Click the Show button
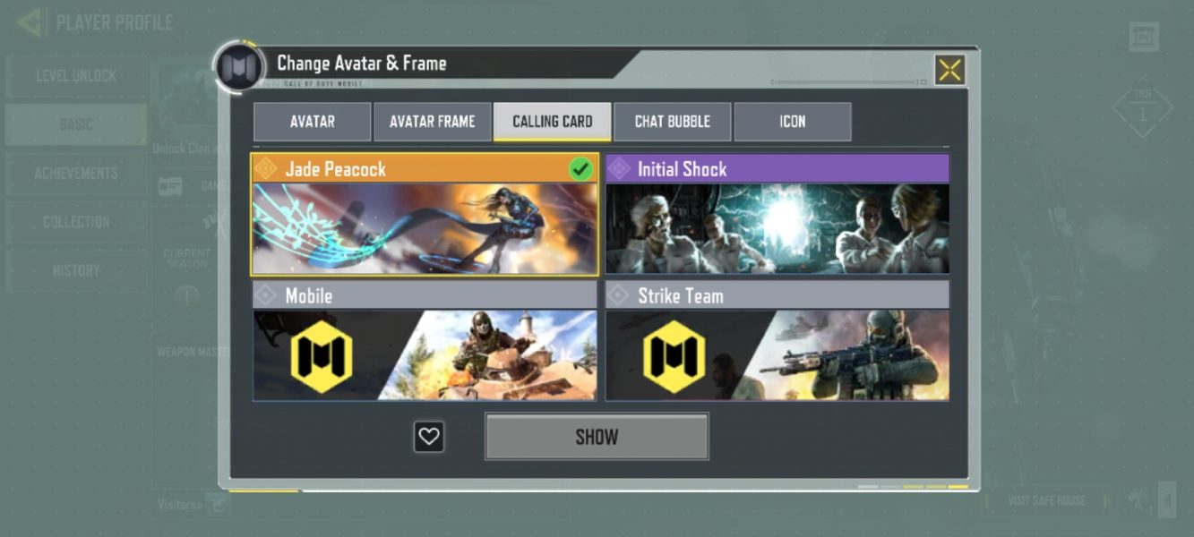The image size is (1194, 537). [x=597, y=437]
